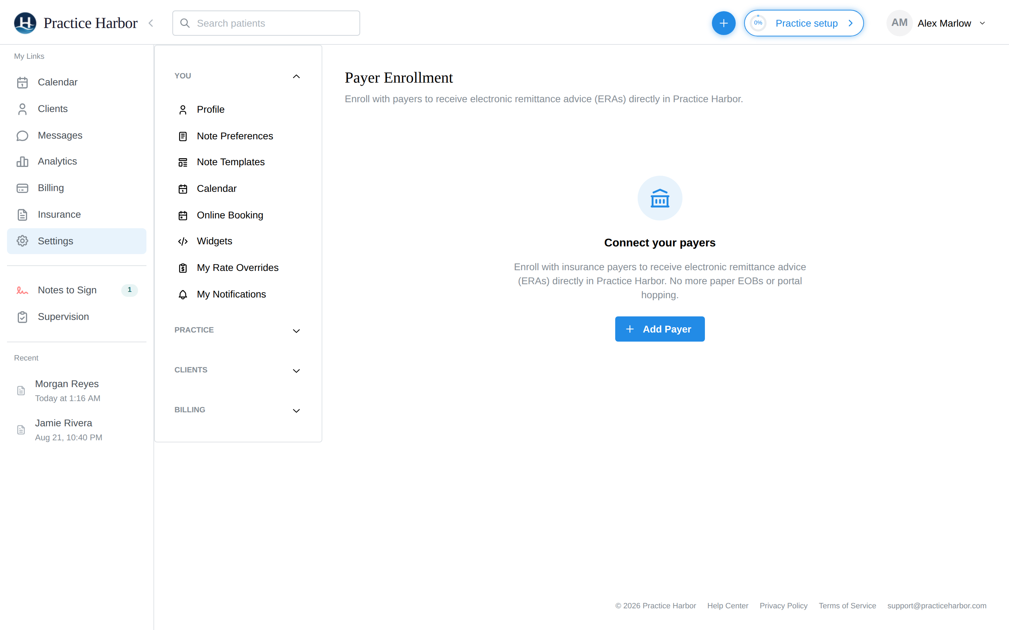The width and height of the screenshot is (1009, 630).
Task: Open the Alex Marlow account dropdown
Action: (982, 23)
